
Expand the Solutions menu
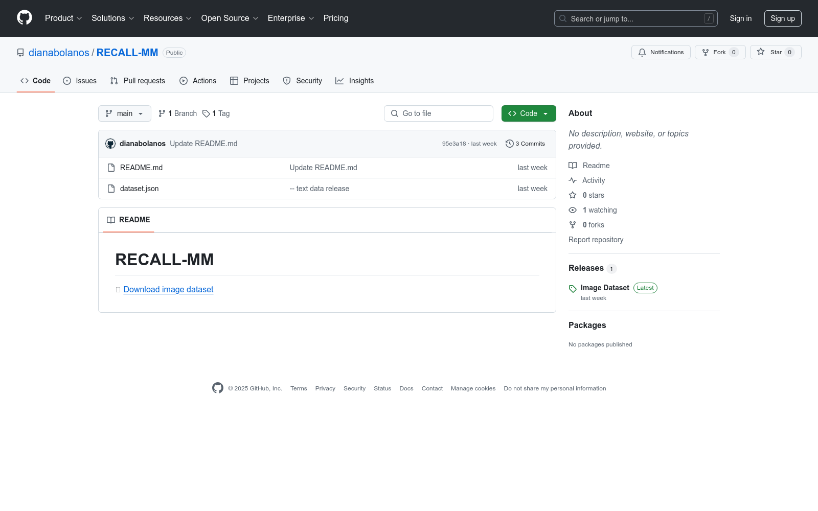click(112, 18)
